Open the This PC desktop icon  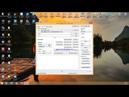[x=3, y=22]
